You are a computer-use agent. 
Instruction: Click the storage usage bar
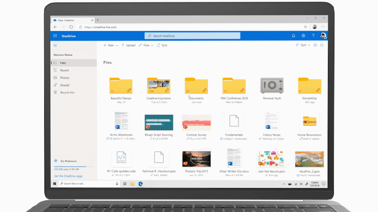73,166
